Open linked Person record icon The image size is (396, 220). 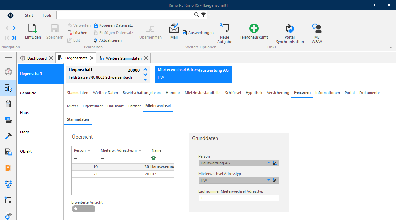click(x=275, y=163)
